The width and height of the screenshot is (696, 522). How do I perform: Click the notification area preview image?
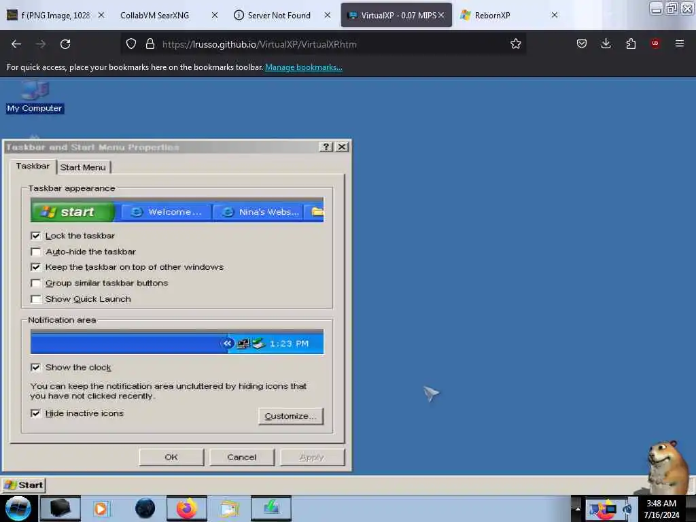pyautogui.click(x=177, y=342)
